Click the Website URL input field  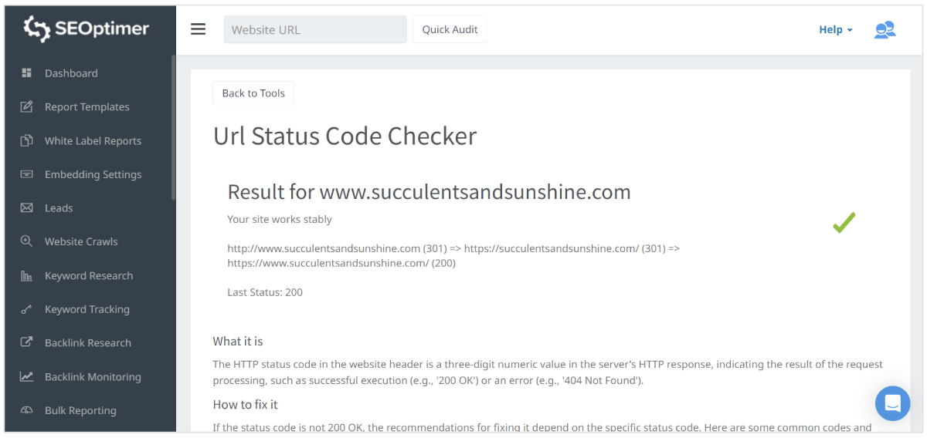(x=315, y=30)
